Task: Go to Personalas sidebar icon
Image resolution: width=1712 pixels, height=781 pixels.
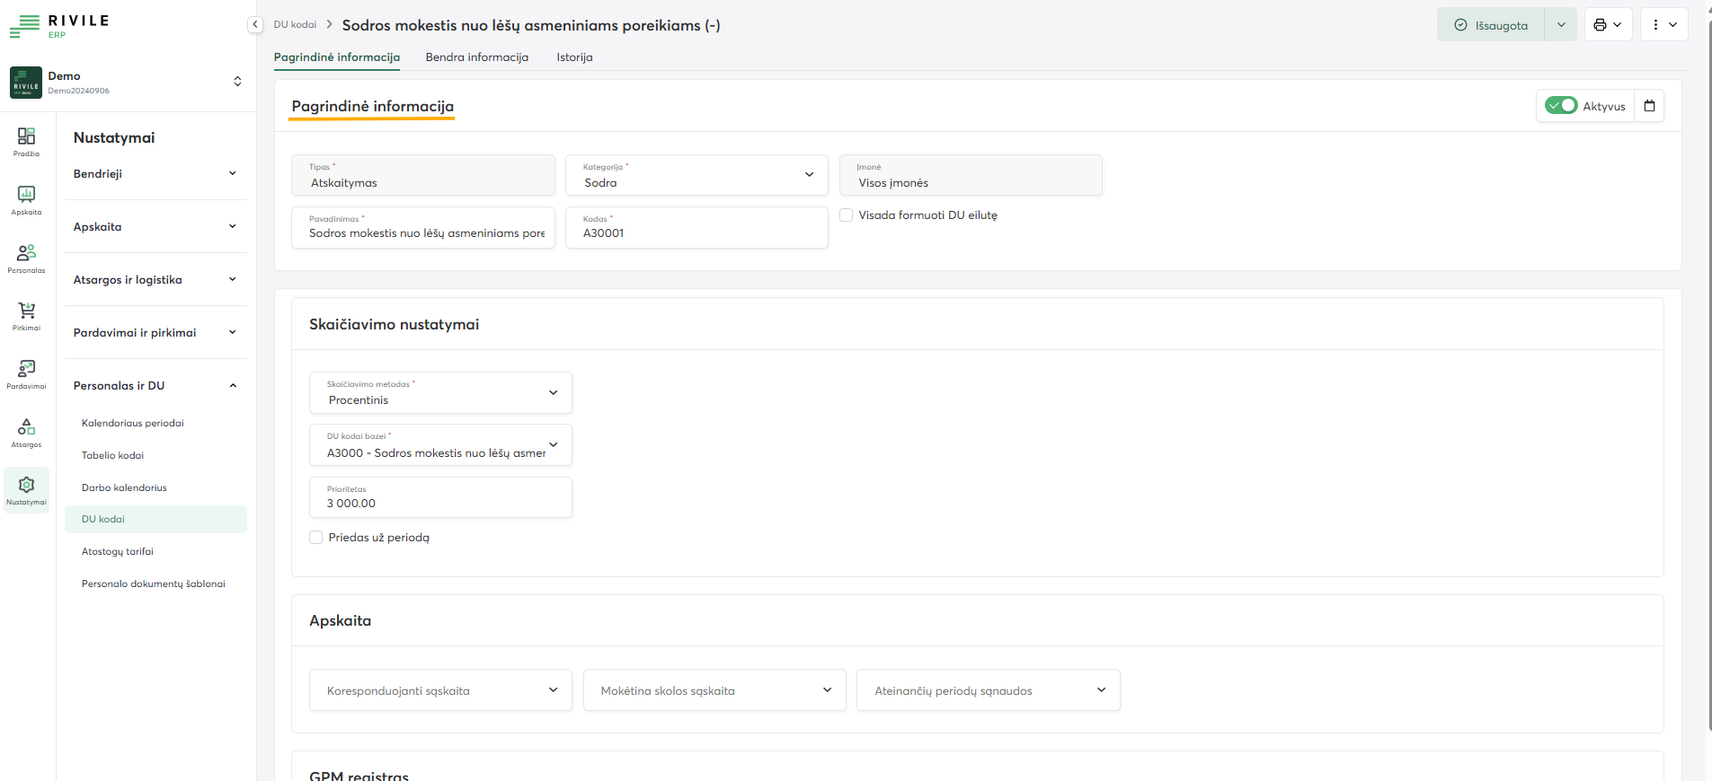Action: (26, 258)
